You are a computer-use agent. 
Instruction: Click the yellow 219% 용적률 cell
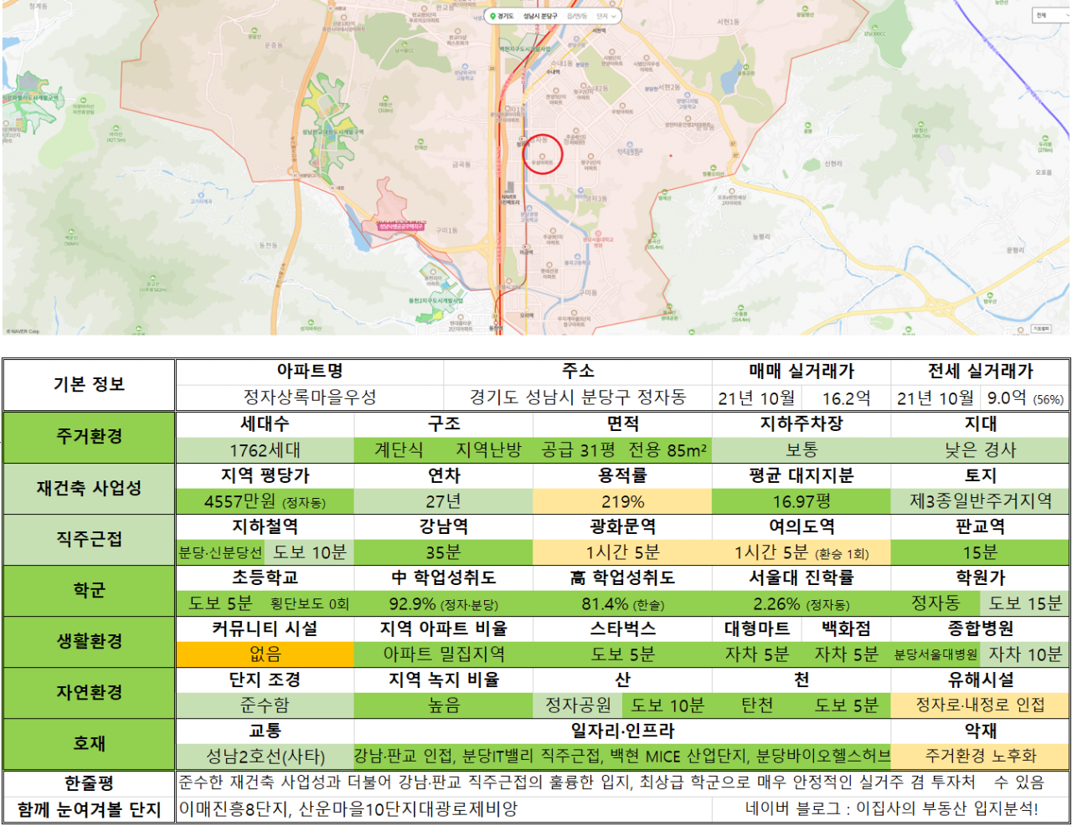(622, 501)
